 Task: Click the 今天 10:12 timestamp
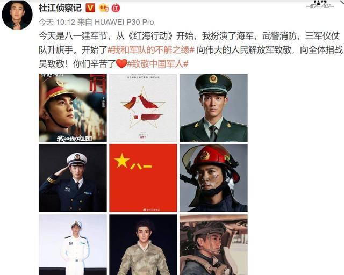click(x=57, y=22)
